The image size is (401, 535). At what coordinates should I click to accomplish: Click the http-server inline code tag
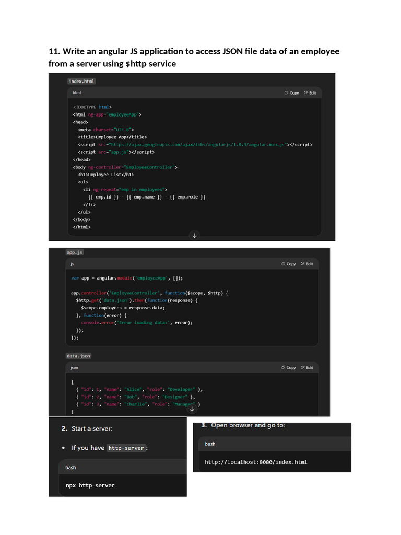pyautogui.click(x=126, y=448)
